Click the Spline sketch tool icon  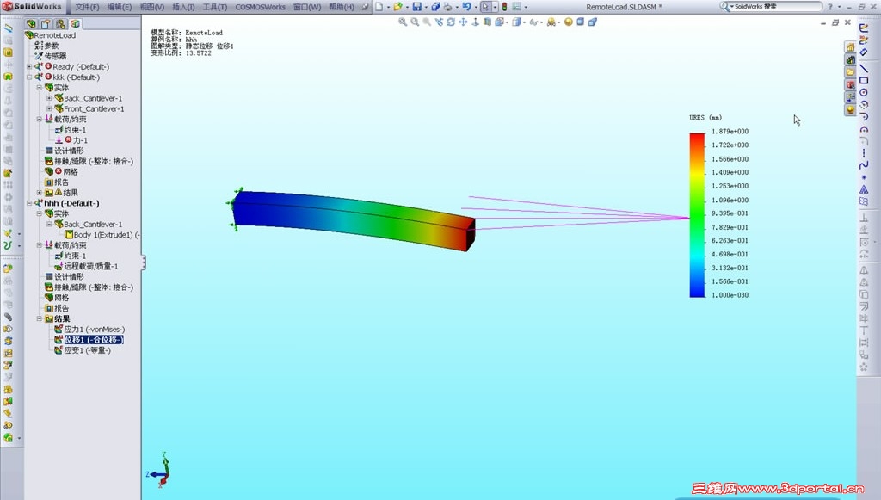click(x=864, y=165)
